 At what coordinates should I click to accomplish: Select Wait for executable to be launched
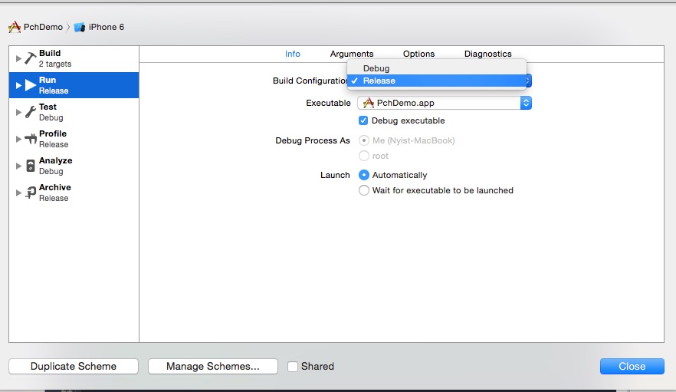(x=364, y=190)
